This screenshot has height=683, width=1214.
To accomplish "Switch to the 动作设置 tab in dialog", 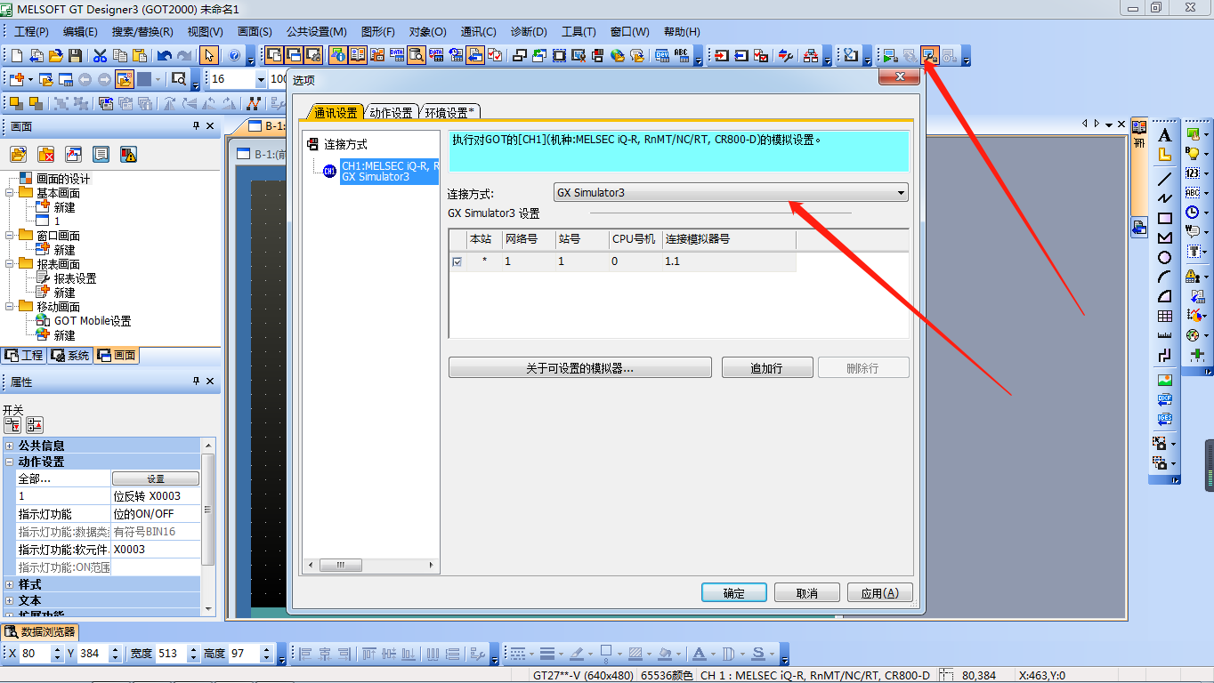I will pyautogui.click(x=392, y=113).
